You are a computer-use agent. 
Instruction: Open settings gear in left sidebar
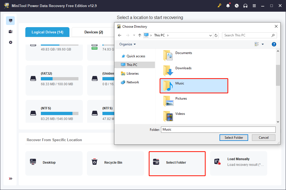pos(11,42)
